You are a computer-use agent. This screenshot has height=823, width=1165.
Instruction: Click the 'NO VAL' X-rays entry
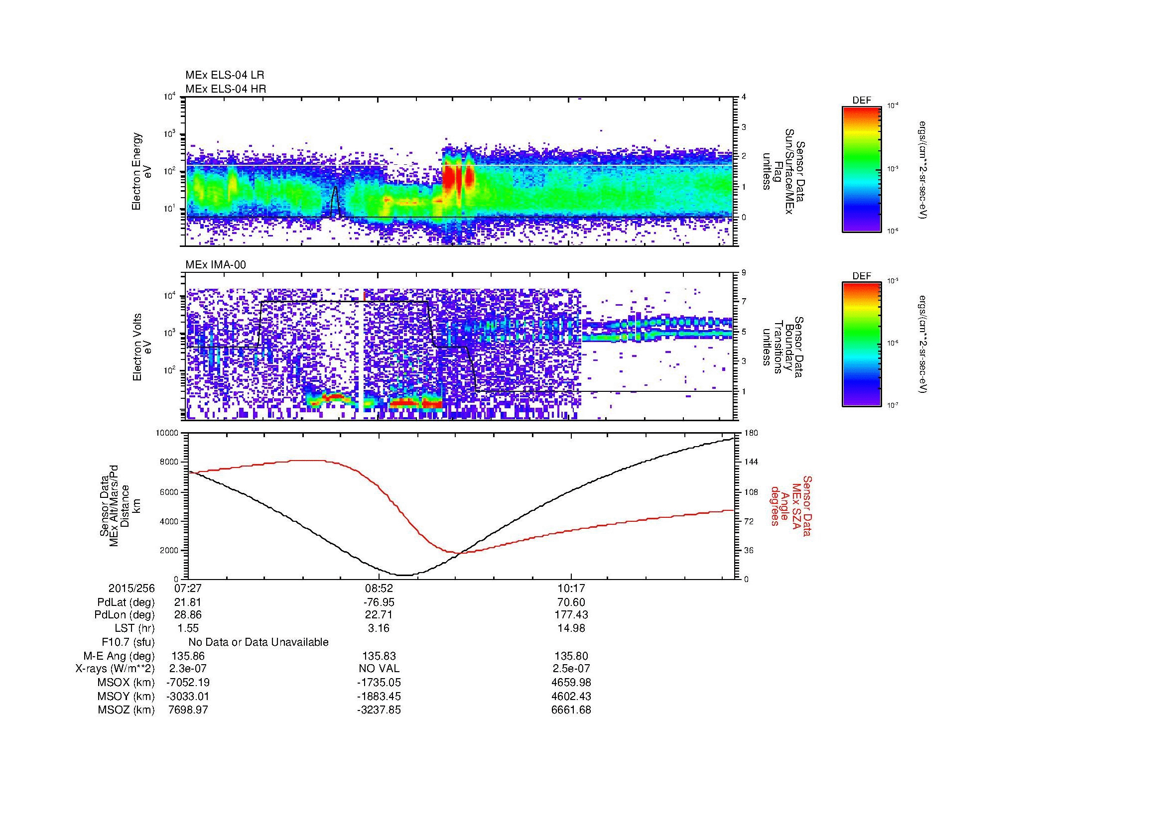(x=379, y=669)
